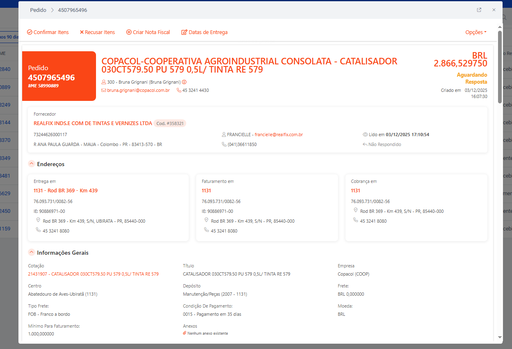Open order in new window icon
This screenshot has height=349, width=512.
[479, 10]
